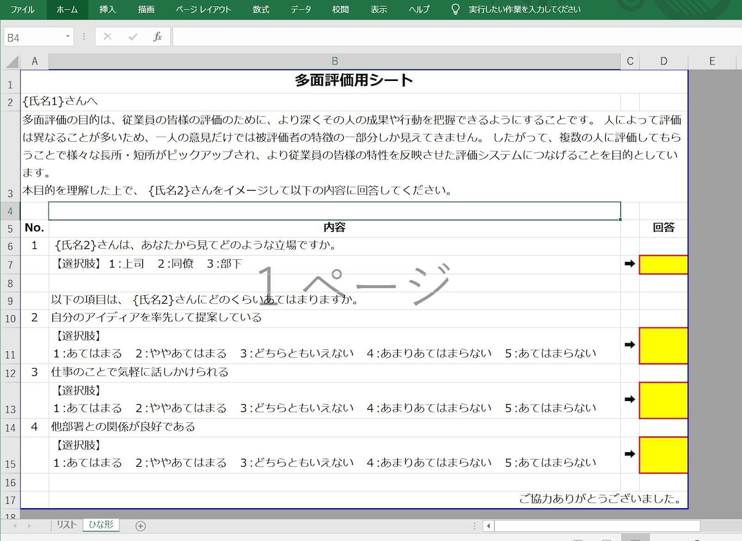Viewport: 742px width, 541px height.
Task: Click the arrow in row 7
Action: pyautogui.click(x=630, y=264)
